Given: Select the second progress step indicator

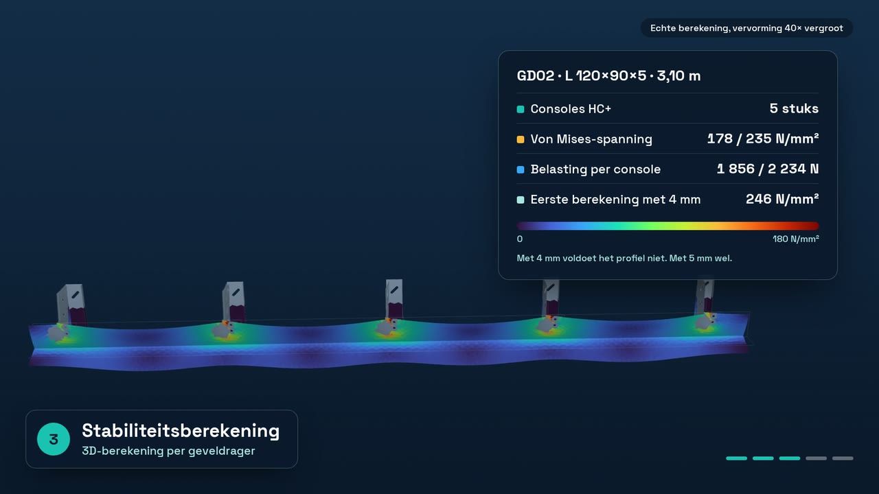Looking at the screenshot, I should pos(763,458).
